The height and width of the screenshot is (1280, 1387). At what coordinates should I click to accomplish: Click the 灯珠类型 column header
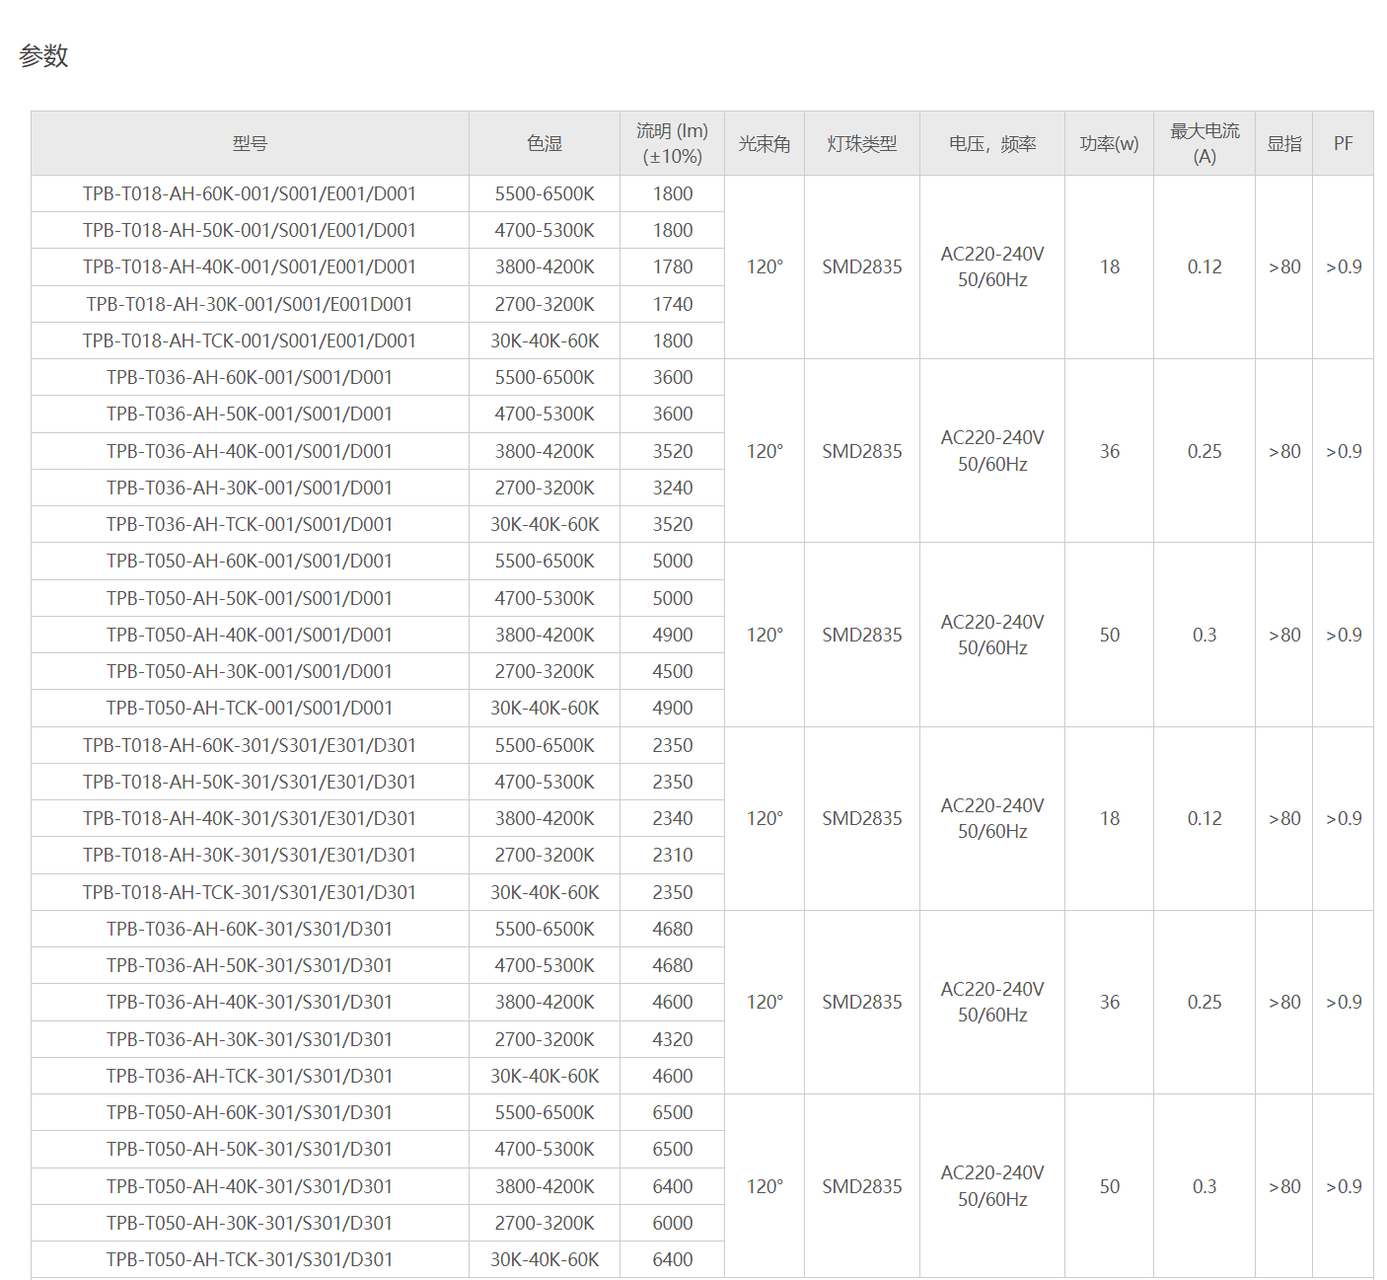(862, 144)
